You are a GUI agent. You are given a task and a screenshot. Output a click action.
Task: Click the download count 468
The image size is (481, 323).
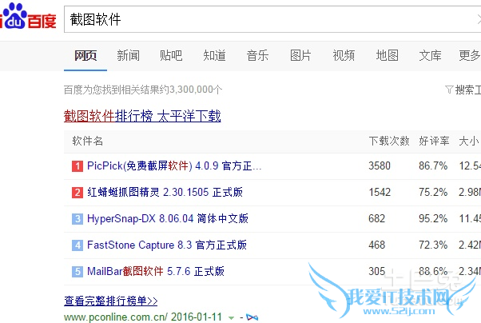[376, 245]
